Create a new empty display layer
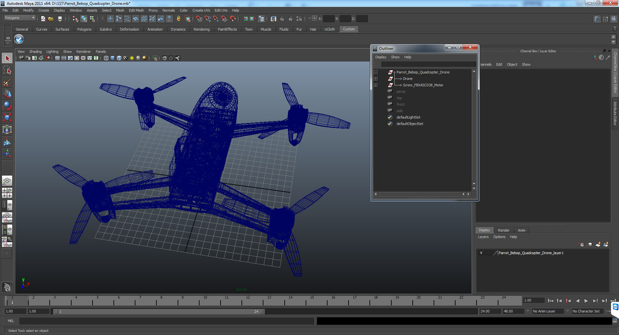The image size is (619, 335). (x=598, y=244)
